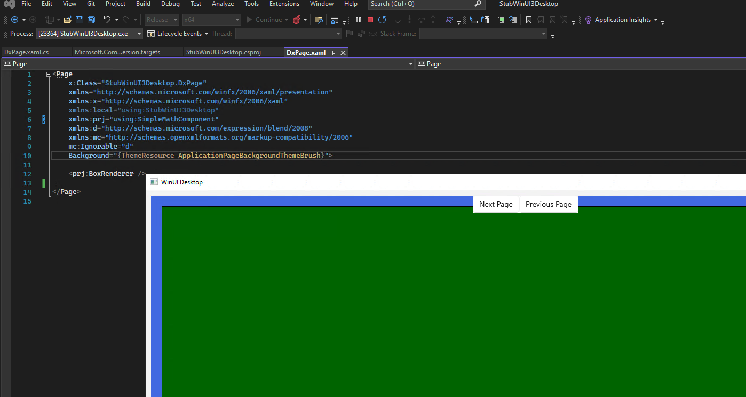
Task: Open the Process dropdown showing StubWinUI3Desktop.exe
Action: 90,34
